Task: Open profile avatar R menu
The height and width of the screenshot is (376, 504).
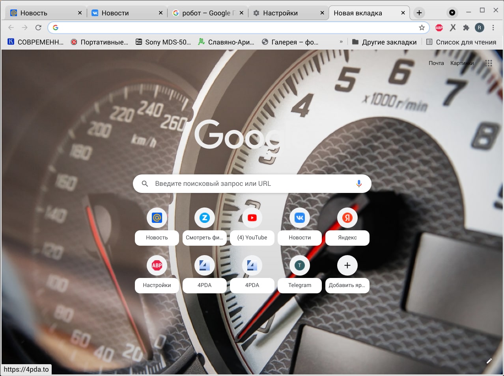Action: click(x=480, y=28)
